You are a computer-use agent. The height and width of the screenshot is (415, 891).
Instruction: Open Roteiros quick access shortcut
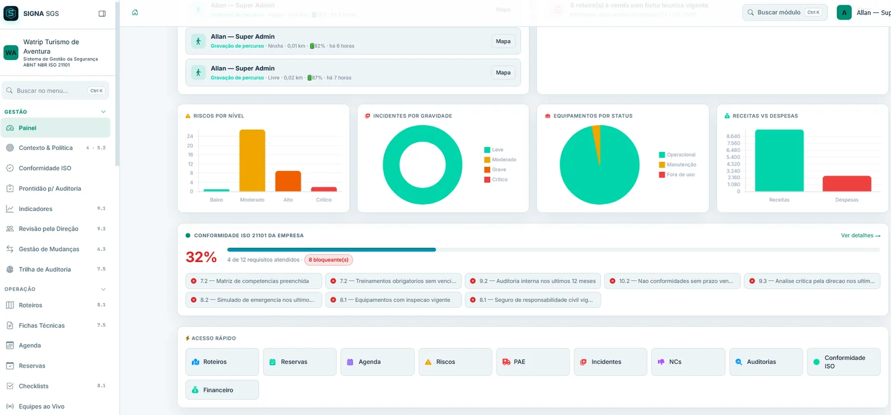pos(222,362)
